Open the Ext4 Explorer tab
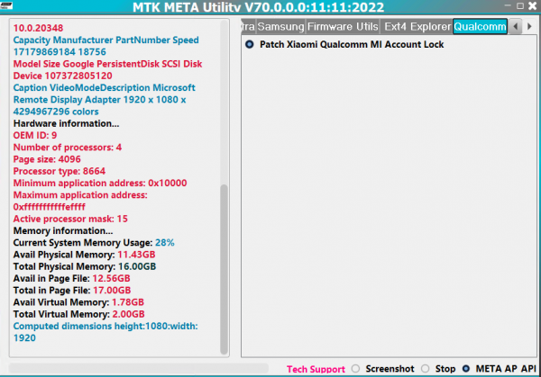 (417, 26)
